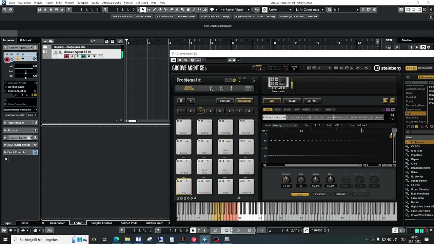This screenshot has width=434, height=244.
Task: Open Groove Agent MIXER page
Action: click(x=292, y=101)
